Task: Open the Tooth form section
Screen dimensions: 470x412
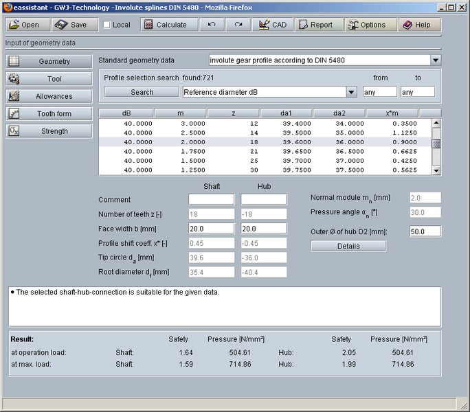Action: pos(48,113)
